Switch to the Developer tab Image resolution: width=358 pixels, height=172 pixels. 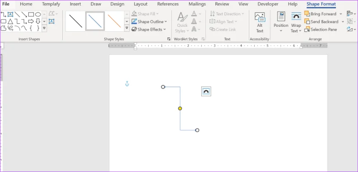[x=268, y=4]
